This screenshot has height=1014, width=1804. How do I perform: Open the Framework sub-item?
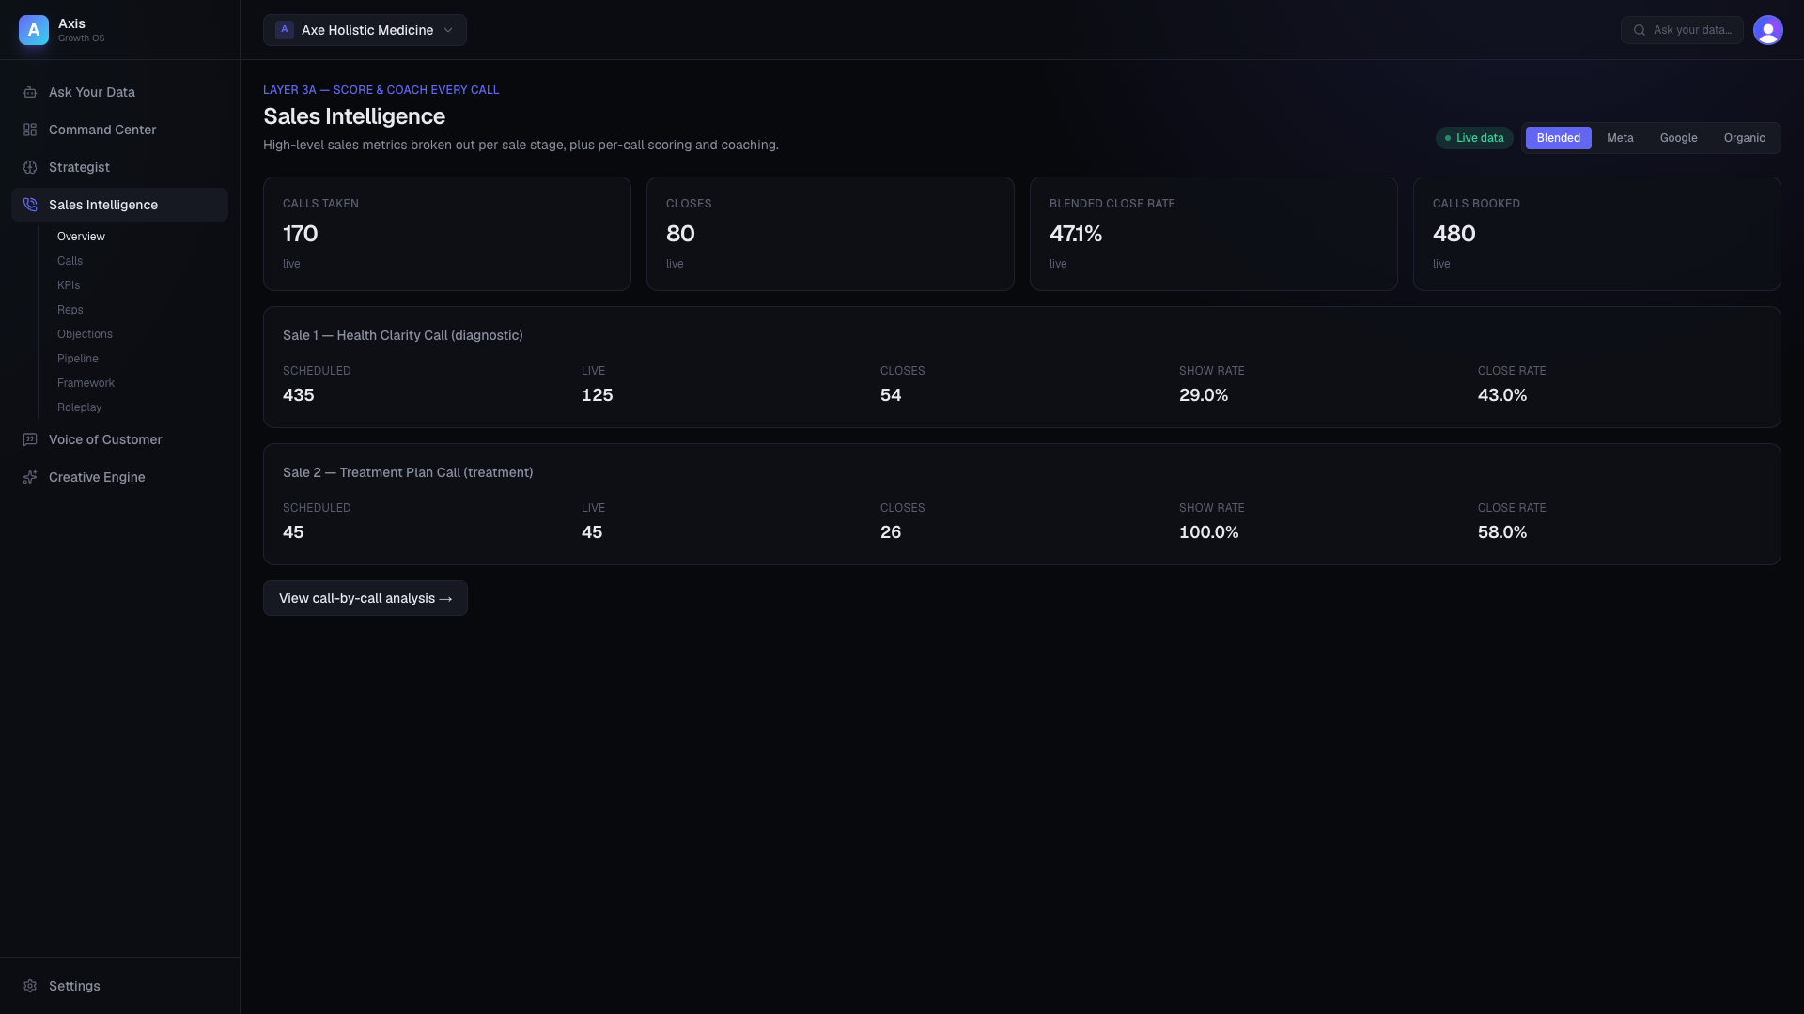[86, 383]
